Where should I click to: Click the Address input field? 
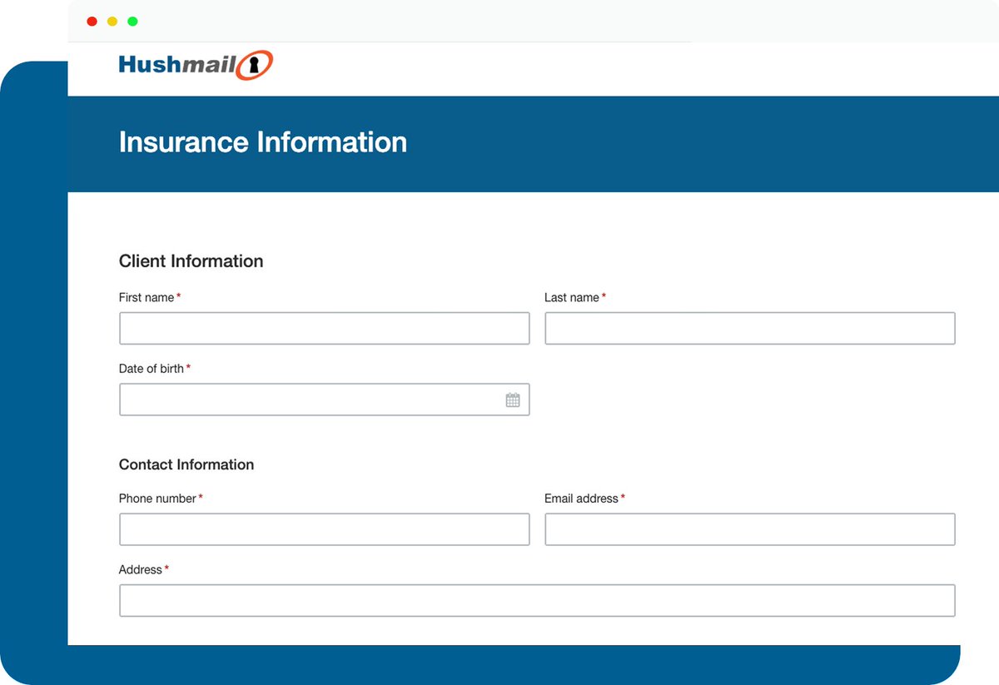[537, 600]
